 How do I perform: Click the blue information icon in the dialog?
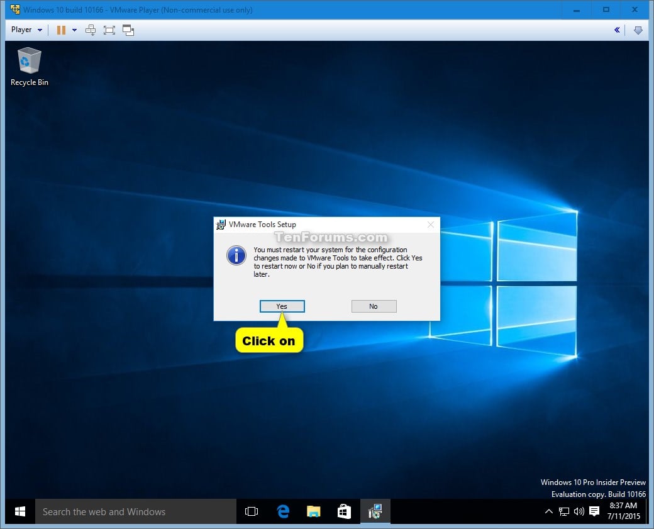(236, 255)
